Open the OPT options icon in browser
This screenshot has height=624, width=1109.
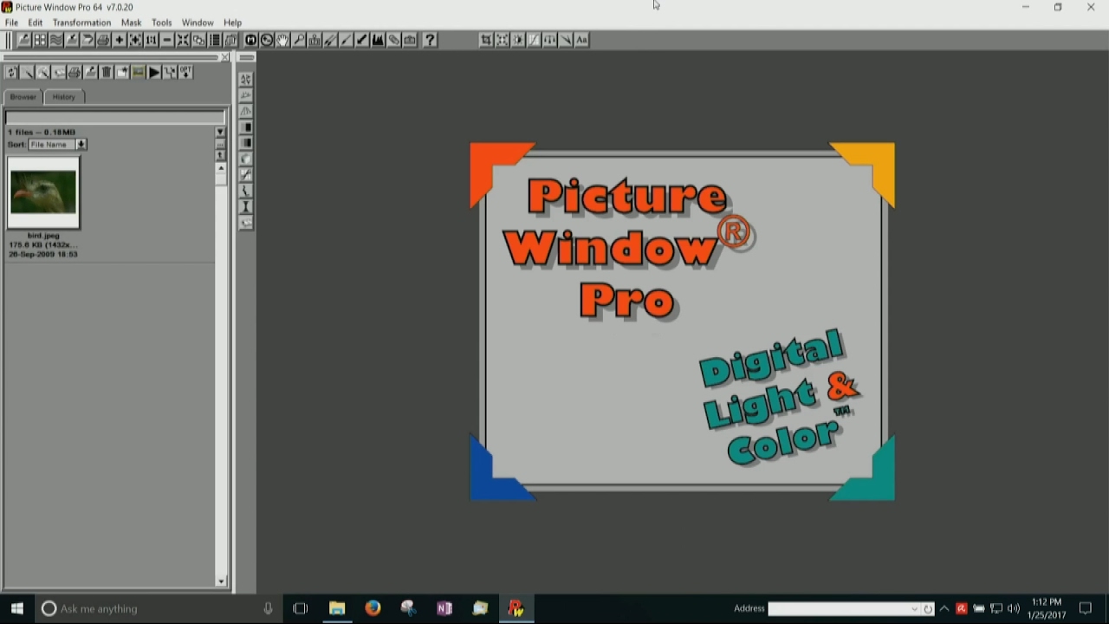coord(185,73)
